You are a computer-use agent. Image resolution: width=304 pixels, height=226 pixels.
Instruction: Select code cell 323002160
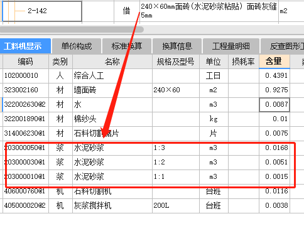tap(26, 90)
